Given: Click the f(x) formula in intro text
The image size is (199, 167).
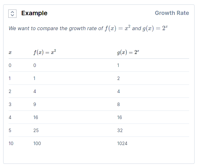Looking at the screenshot, I should [118, 28].
